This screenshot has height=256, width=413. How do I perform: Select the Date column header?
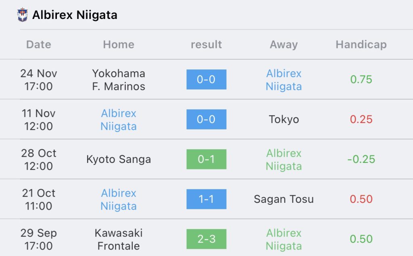point(38,44)
